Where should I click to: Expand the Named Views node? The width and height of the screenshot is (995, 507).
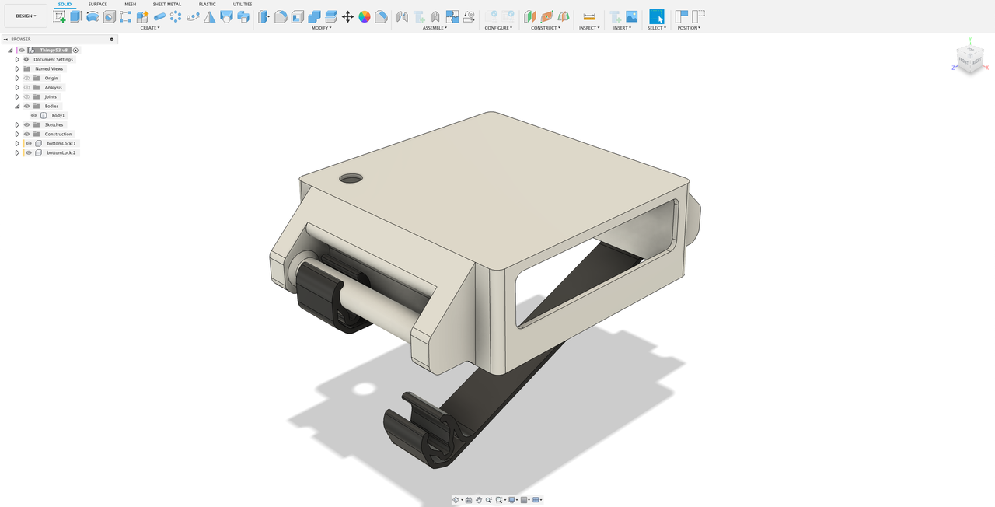[17, 68]
